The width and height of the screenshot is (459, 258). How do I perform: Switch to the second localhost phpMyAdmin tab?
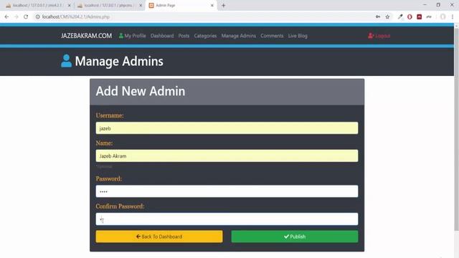click(109, 5)
